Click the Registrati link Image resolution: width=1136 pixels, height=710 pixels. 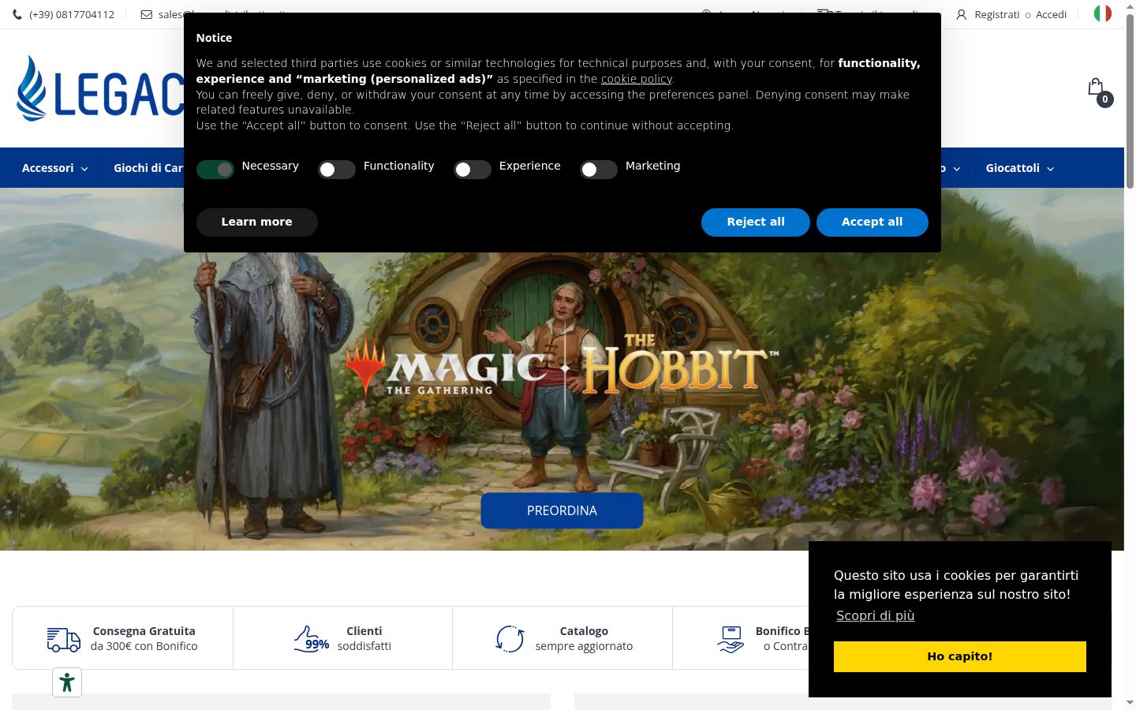point(997,14)
